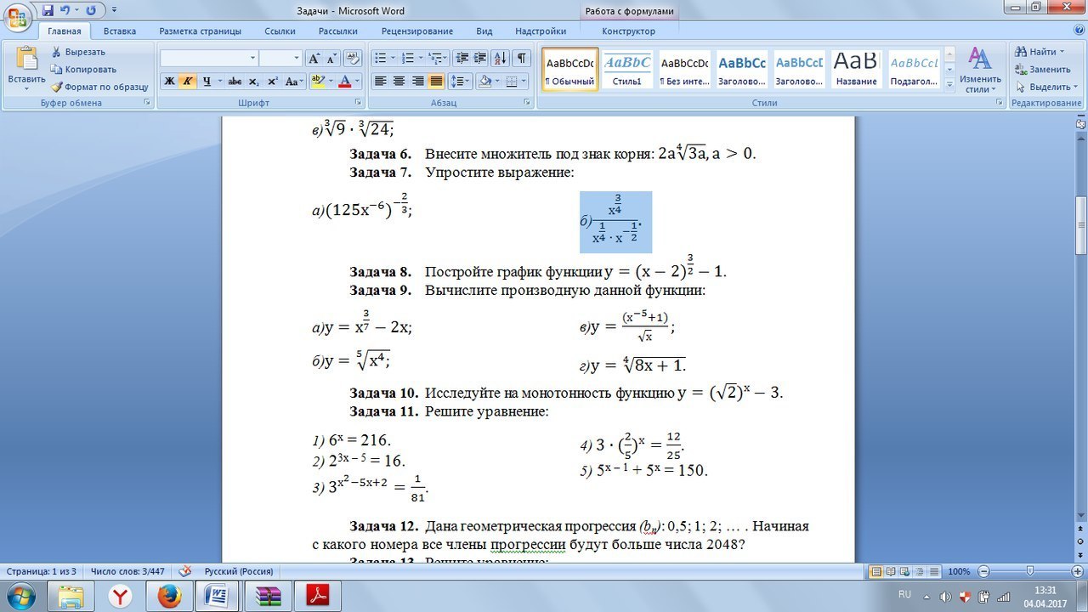Align text right

417,82
